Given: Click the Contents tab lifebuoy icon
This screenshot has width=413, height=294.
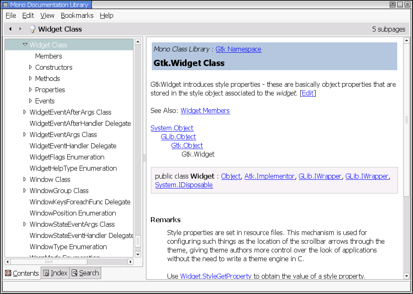Looking at the screenshot, I should point(8,273).
